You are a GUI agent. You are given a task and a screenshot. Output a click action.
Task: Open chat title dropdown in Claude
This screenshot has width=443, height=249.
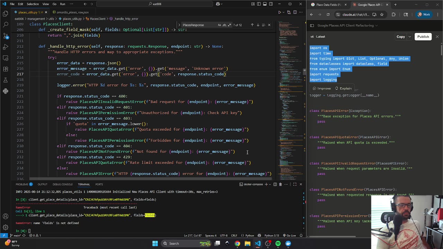376,26
